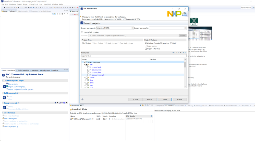
Task: Click Build all projects link
Action: [11, 126]
